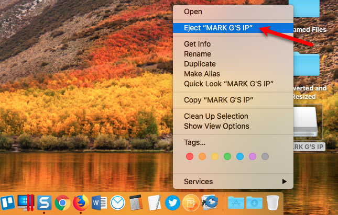Screen dimensions: 338x215
Task: Select Show View Options menu entry
Action: click(216, 126)
